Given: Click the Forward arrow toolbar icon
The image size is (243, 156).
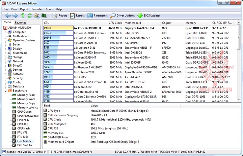Looking at the screenshot, I should (x=15, y=15).
